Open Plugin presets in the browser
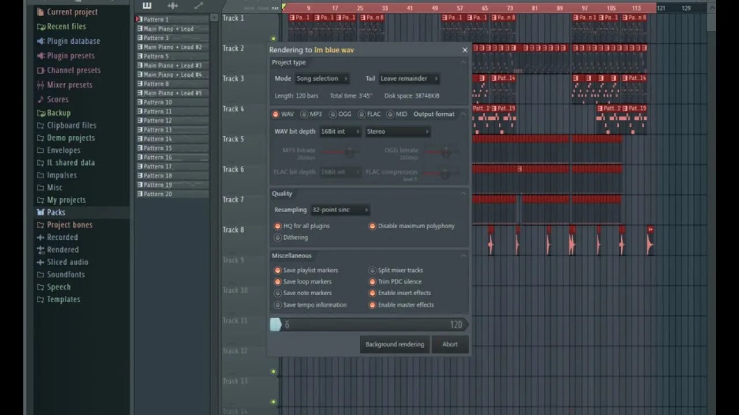 pyautogui.click(x=65, y=56)
